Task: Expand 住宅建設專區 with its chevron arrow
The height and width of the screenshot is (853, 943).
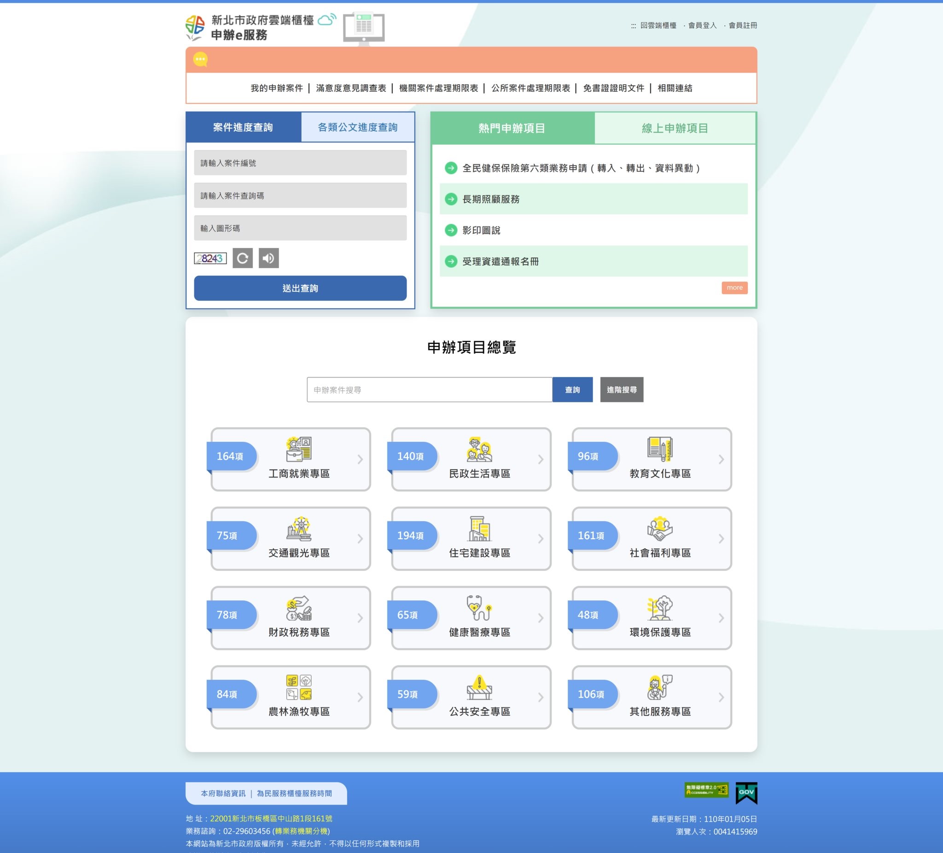Action: [541, 538]
